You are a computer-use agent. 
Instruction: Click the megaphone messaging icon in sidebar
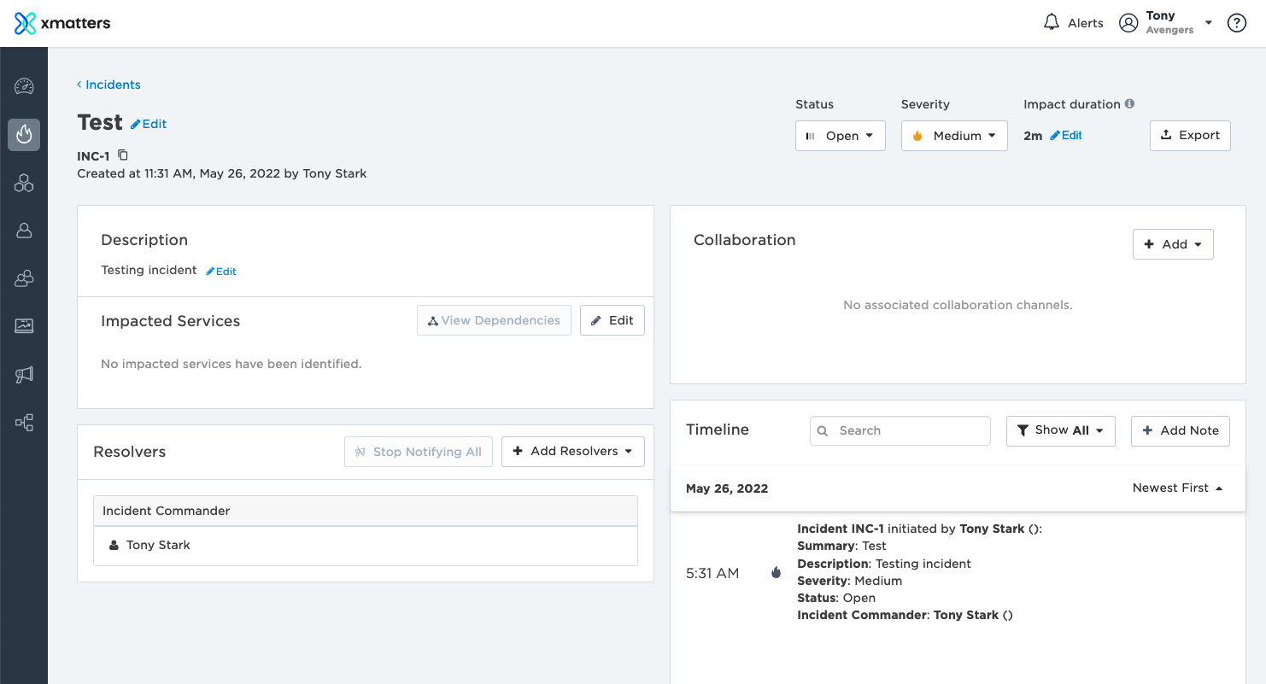tap(24, 374)
